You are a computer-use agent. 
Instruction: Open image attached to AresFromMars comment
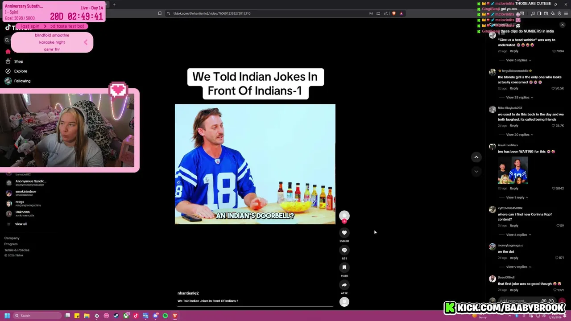coord(513,170)
